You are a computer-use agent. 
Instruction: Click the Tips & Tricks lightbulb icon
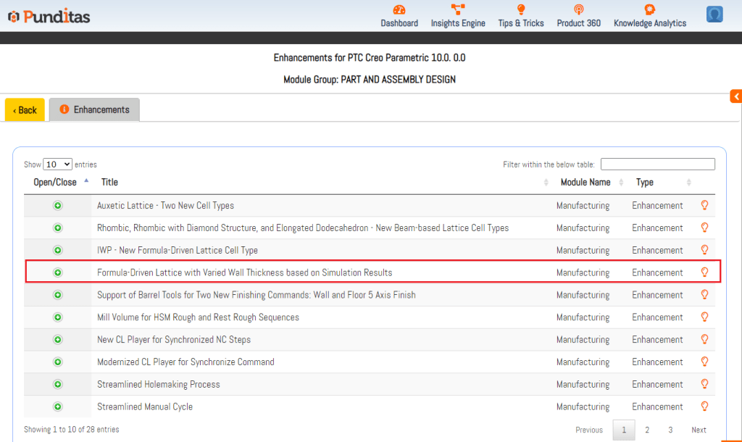520,9
